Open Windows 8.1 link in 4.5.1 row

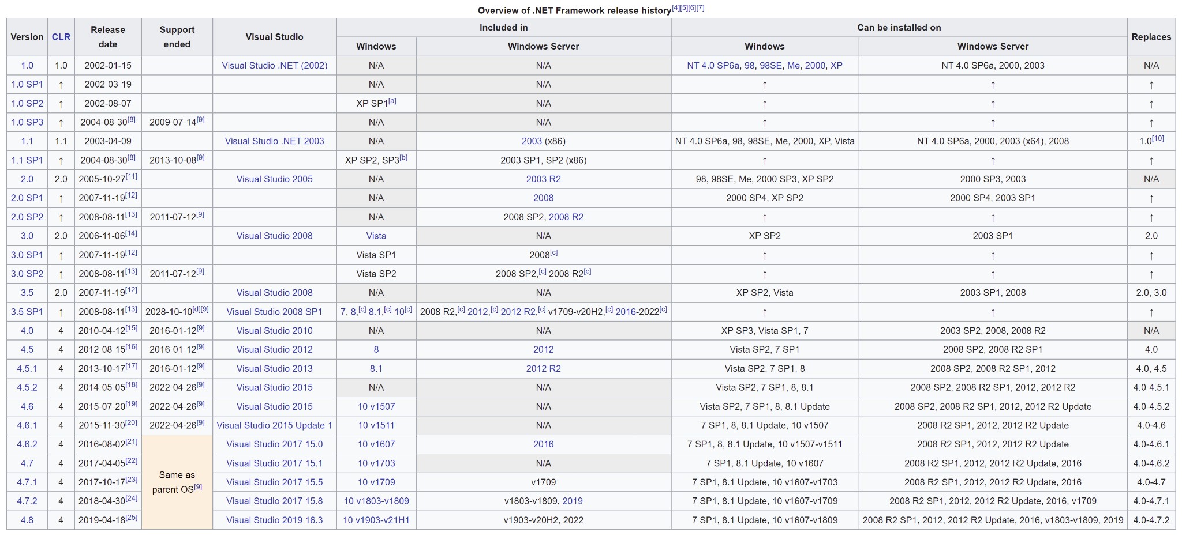coord(376,368)
